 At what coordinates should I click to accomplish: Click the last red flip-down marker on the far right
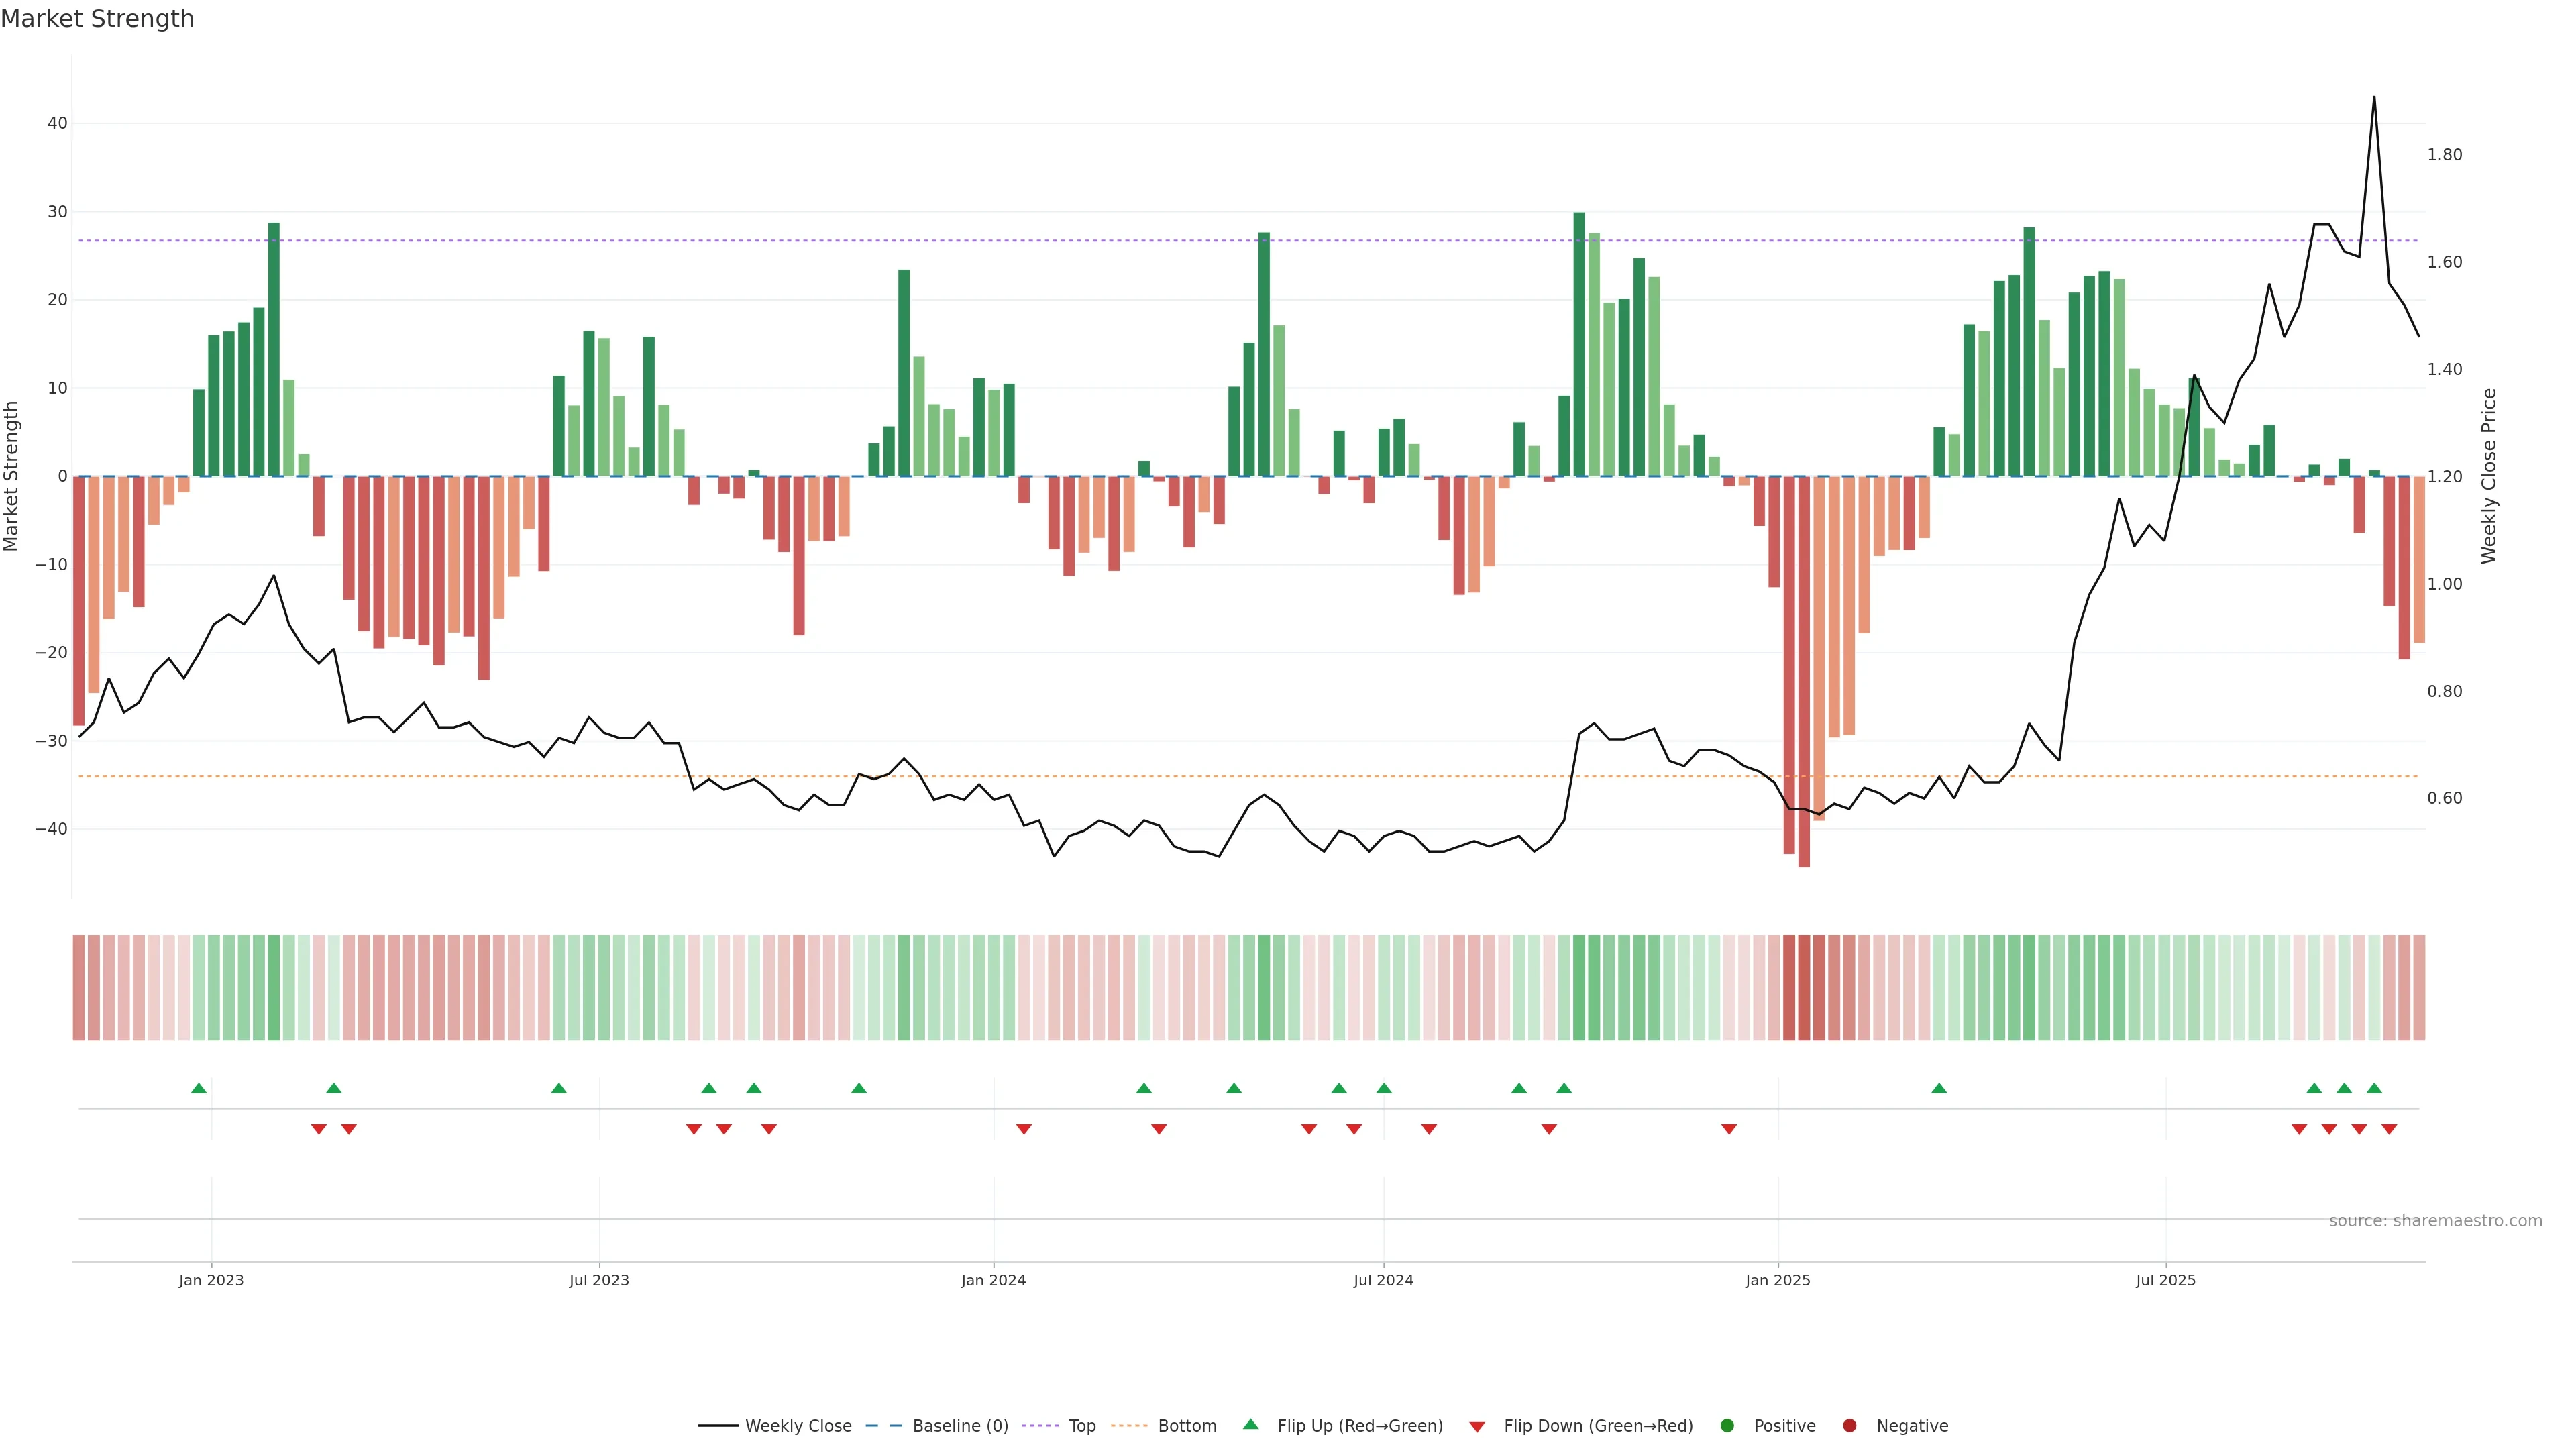[x=2389, y=1129]
